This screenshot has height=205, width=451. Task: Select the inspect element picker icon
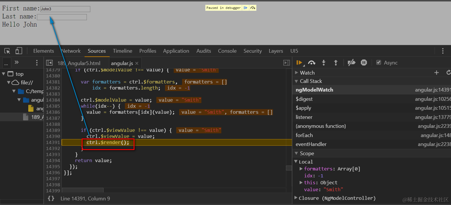(8, 51)
